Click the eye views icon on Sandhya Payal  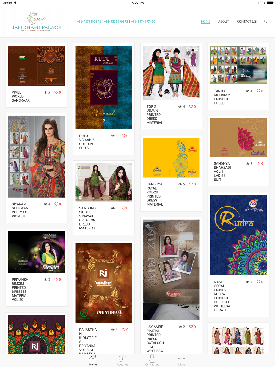[180, 184]
